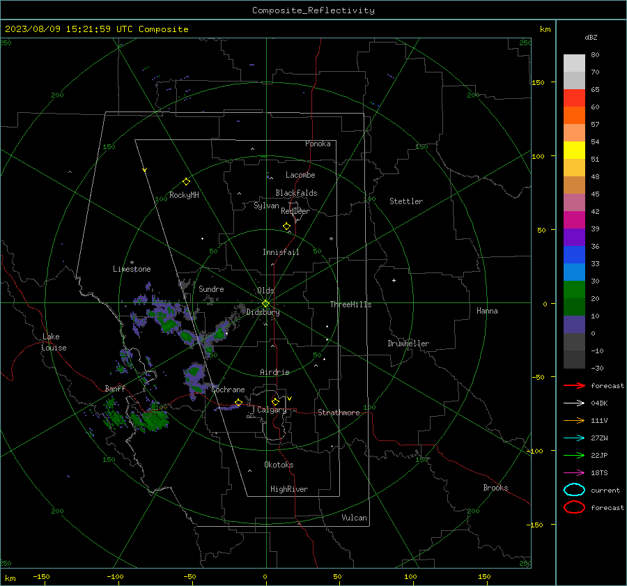Click the Okotoks city label
This screenshot has width=627, height=586.
(x=279, y=465)
